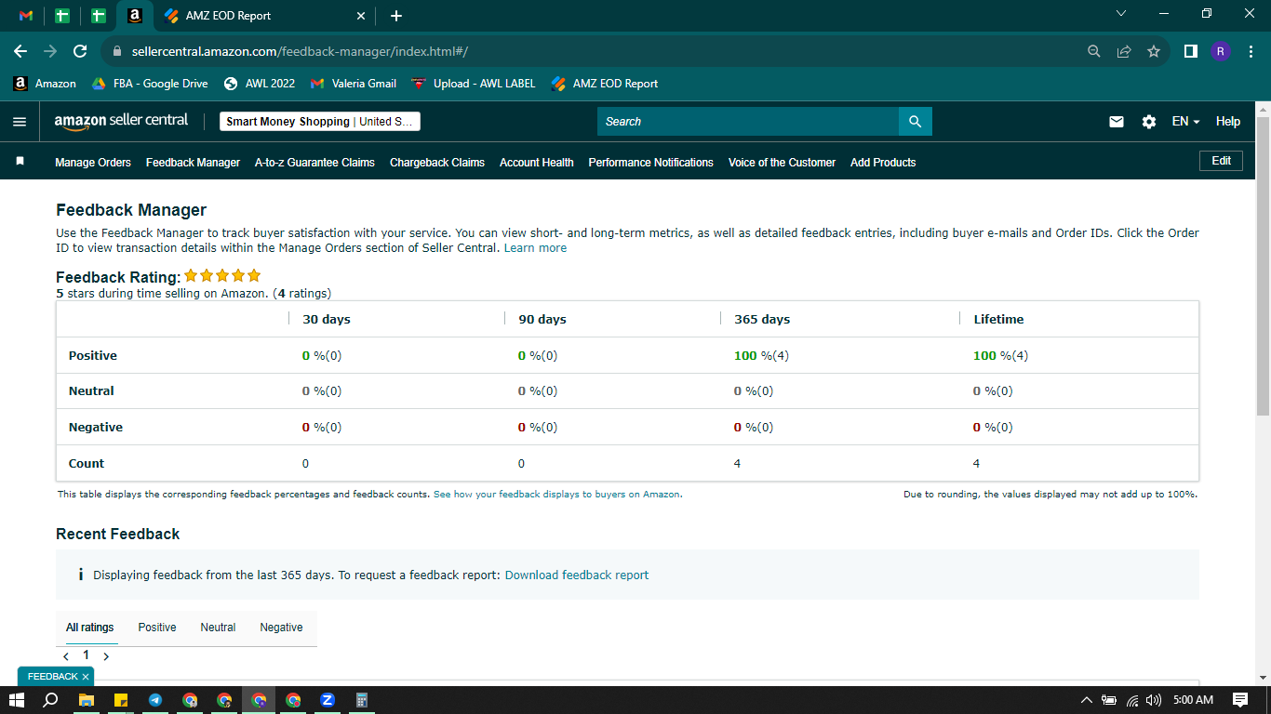Select the All ratings tab
The image size is (1271, 714).
coord(90,628)
